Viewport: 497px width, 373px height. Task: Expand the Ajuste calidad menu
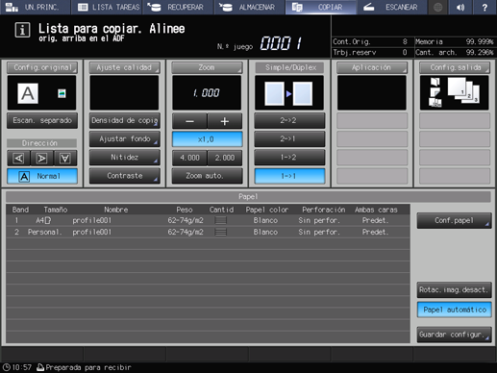coord(124,67)
